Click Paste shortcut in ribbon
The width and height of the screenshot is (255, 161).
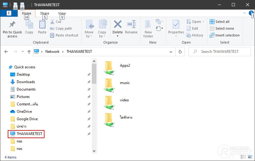pyautogui.click(x=64, y=35)
